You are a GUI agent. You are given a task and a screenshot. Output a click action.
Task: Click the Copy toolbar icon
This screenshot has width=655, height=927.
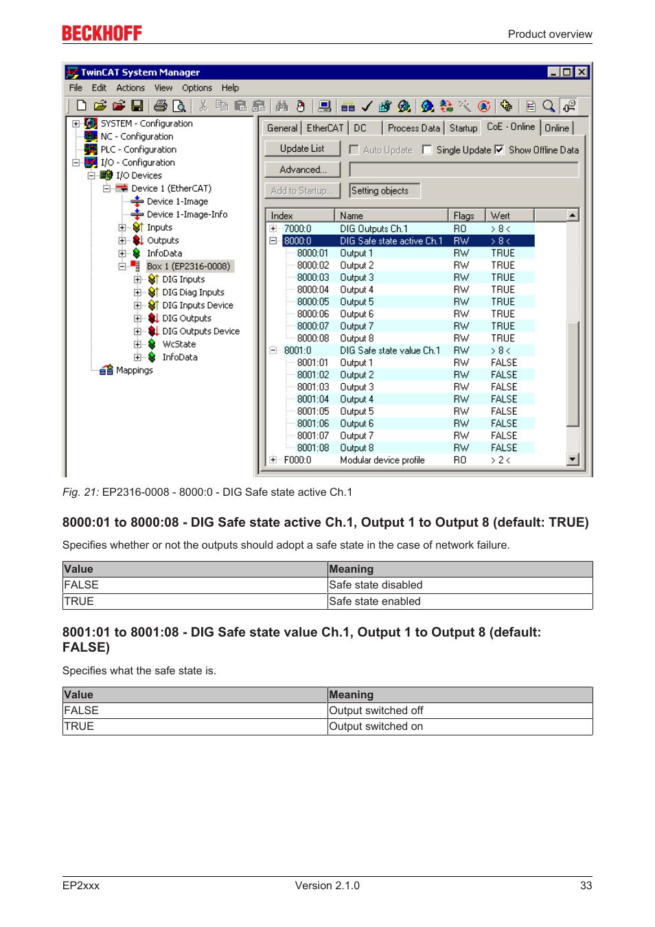tap(222, 106)
